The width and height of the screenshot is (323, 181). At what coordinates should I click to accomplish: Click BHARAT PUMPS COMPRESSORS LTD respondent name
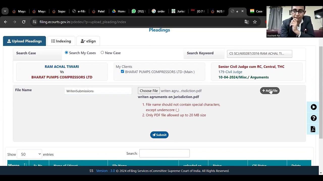point(62,77)
